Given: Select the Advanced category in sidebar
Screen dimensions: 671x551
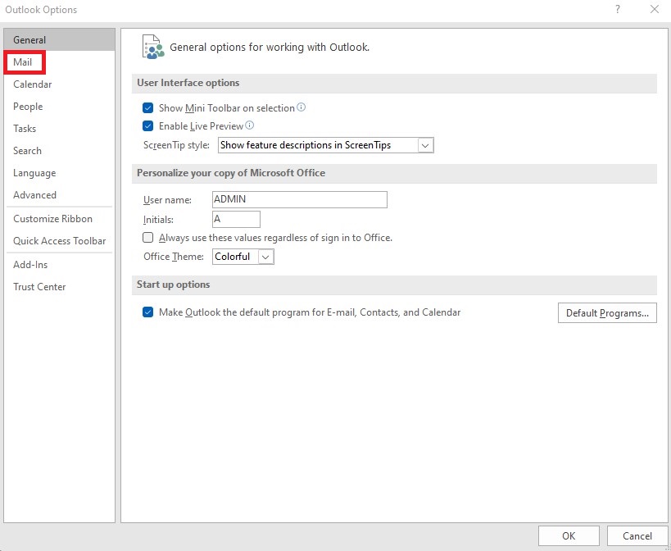Looking at the screenshot, I should click(x=35, y=195).
